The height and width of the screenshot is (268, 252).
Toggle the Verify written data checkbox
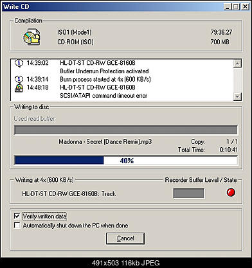17,216
